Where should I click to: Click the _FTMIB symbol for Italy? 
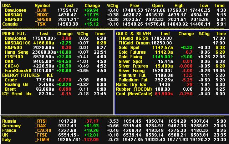point(42,140)
